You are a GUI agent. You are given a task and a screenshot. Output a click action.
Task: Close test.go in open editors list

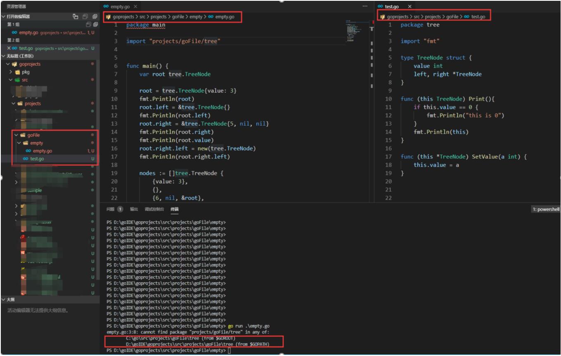tap(9, 48)
